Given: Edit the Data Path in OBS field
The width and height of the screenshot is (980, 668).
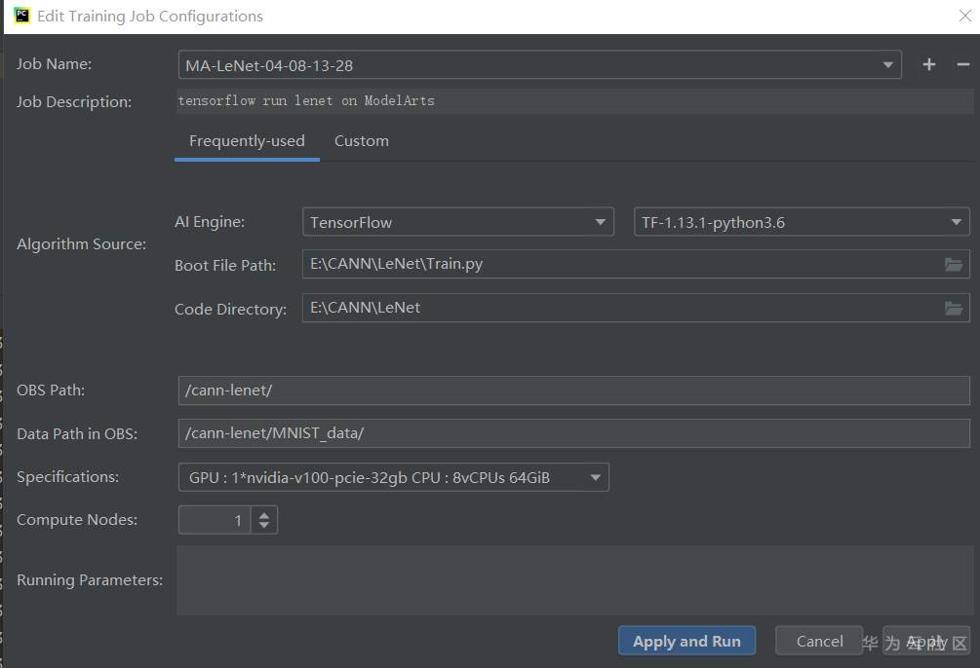Looking at the screenshot, I should (573, 433).
